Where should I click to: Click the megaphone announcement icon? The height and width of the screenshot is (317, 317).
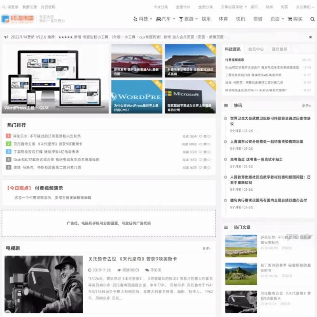(x=6, y=37)
